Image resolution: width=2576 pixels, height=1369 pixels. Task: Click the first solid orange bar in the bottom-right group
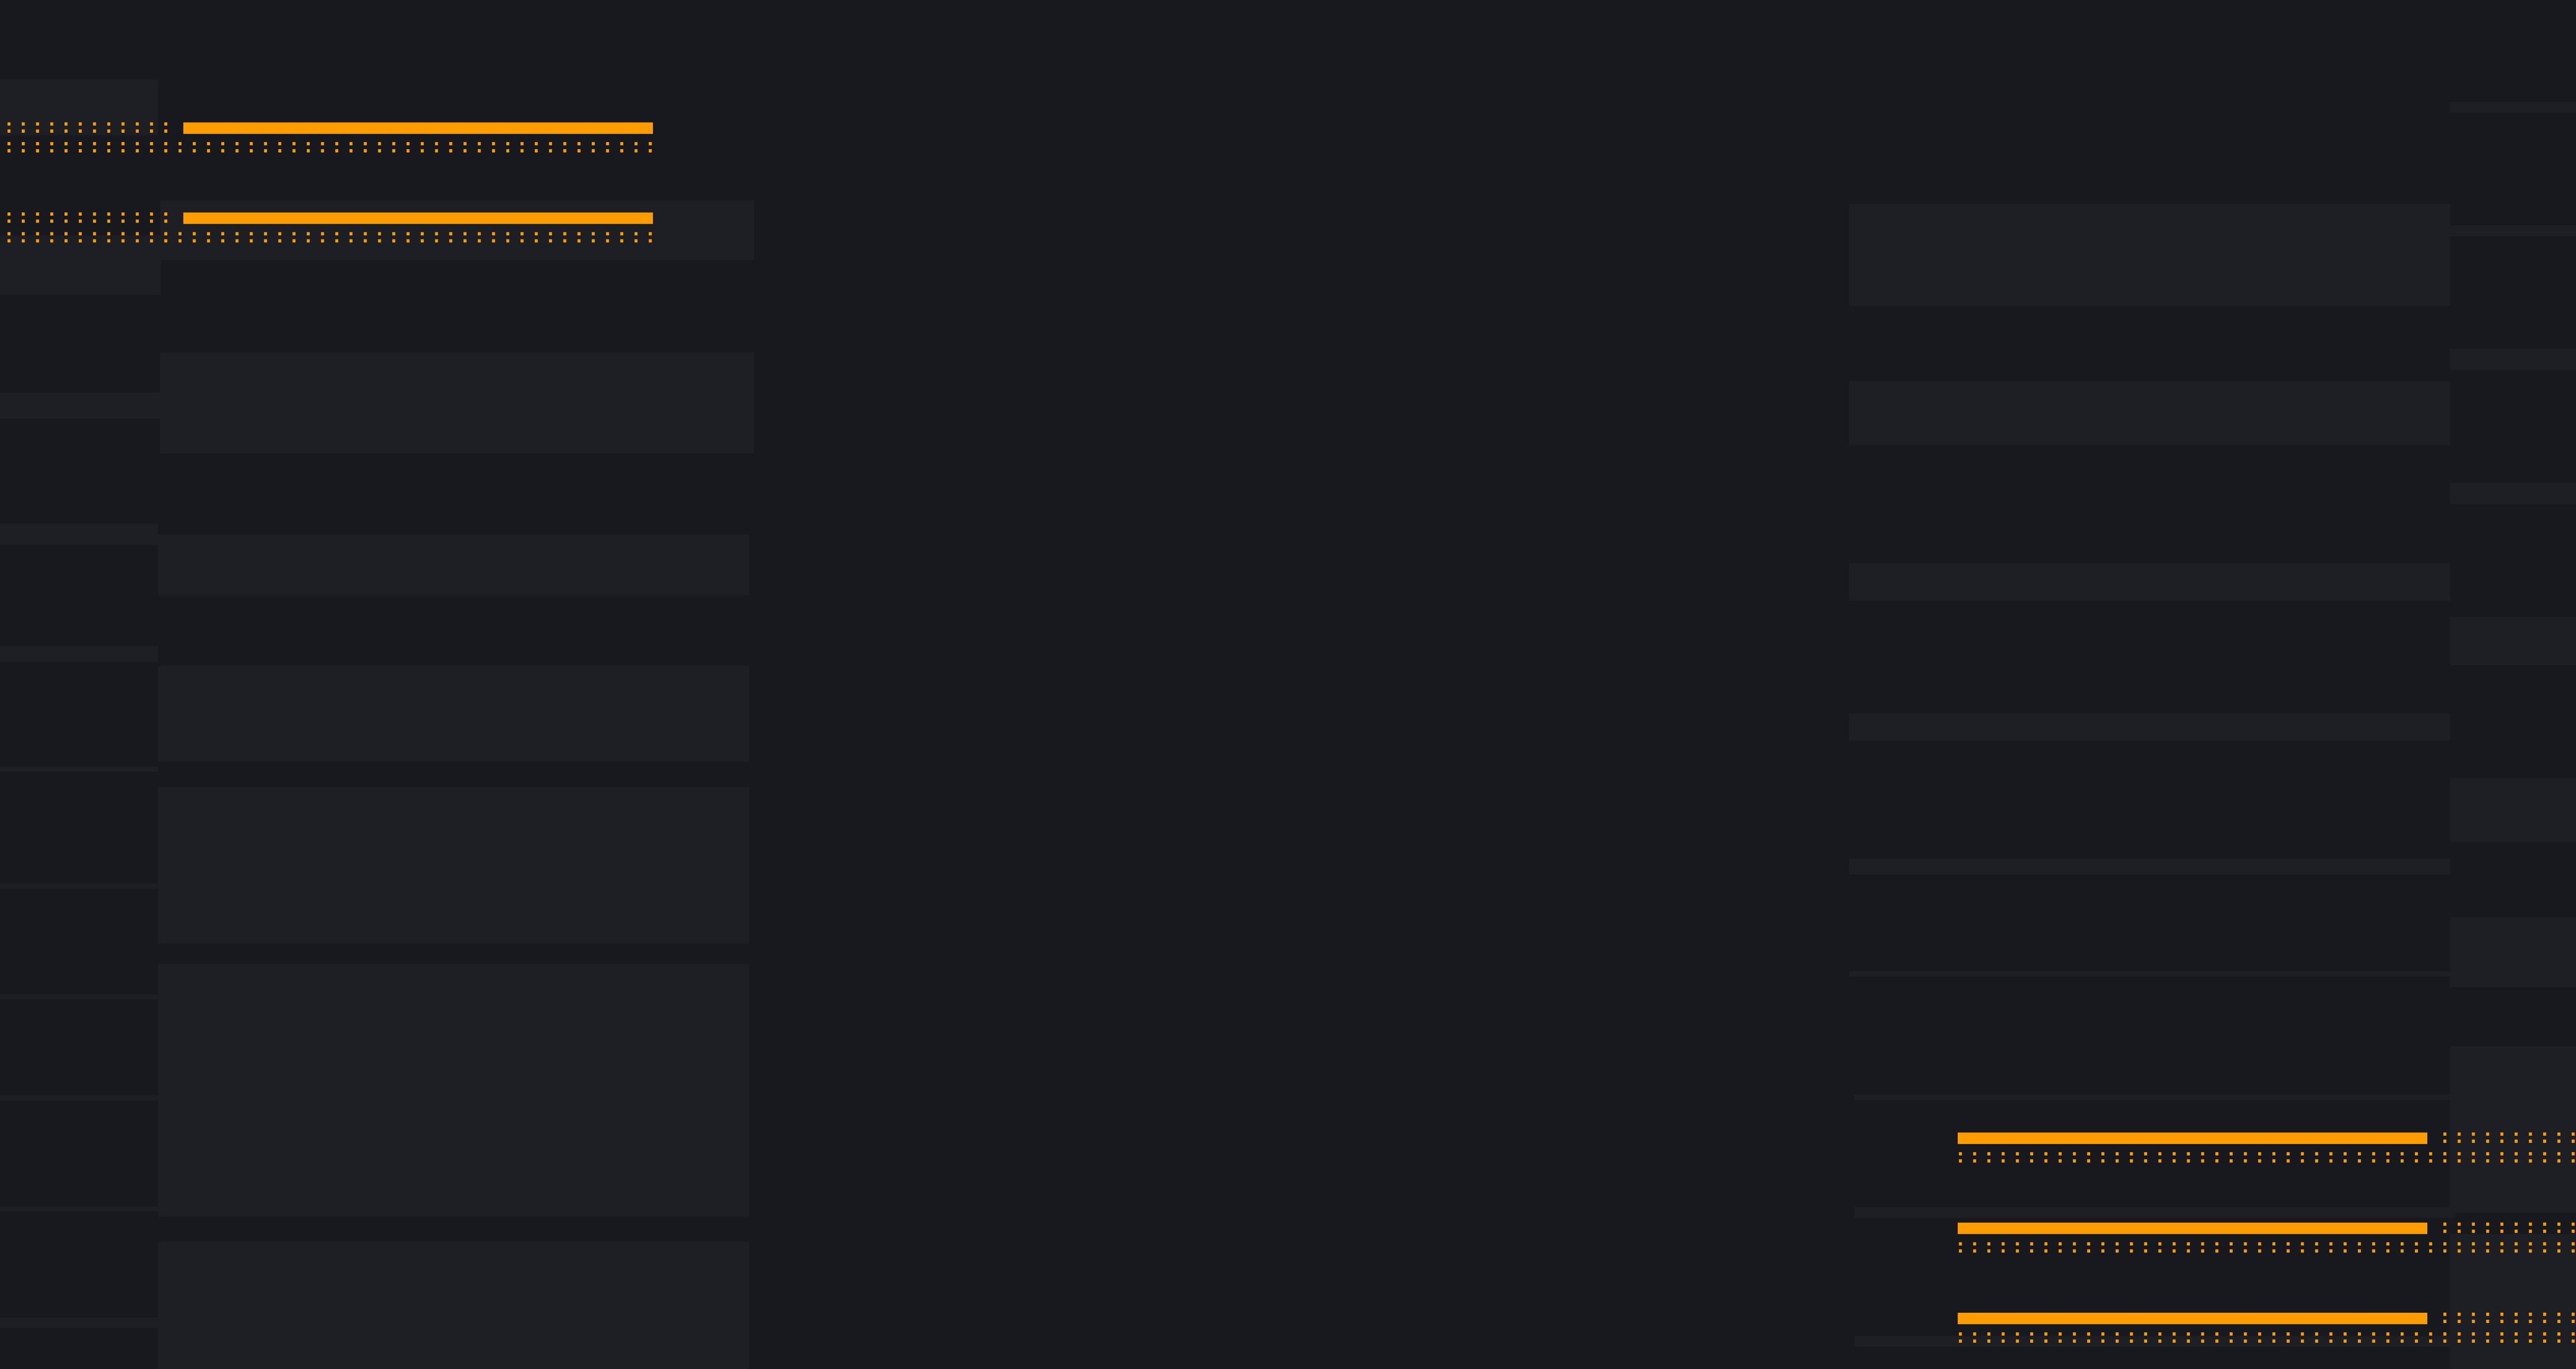[2192, 1138]
